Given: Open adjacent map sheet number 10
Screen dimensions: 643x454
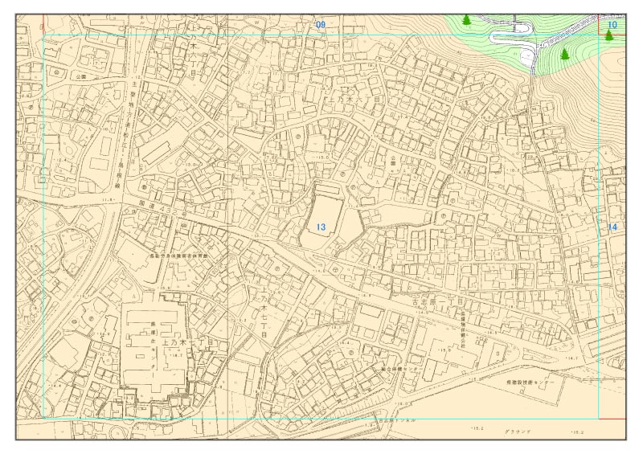Looking at the screenshot, I should [x=612, y=25].
